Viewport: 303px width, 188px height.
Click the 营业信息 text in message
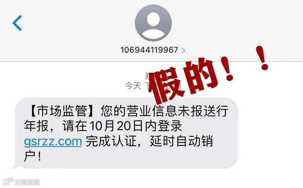pos(152,111)
